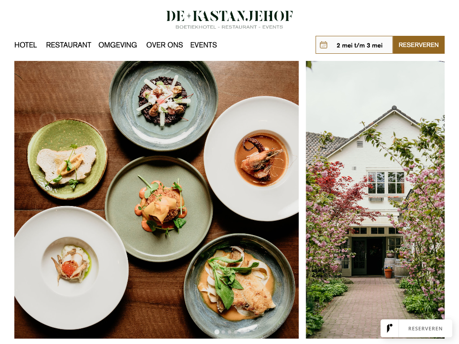Open the HOTEL menu
Screen dimensions: 459x344
click(26, 45)
